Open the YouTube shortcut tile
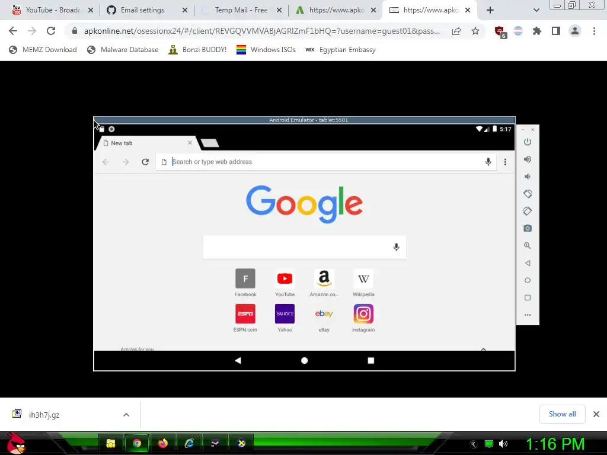Screen dimensions: 607x455 click(285, 283)
